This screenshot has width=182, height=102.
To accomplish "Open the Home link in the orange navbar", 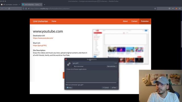I will coord(54,21).
